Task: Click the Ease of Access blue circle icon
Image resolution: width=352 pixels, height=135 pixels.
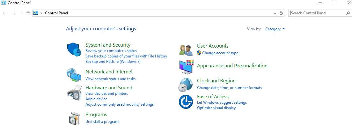Action: [x=186, y=102]
